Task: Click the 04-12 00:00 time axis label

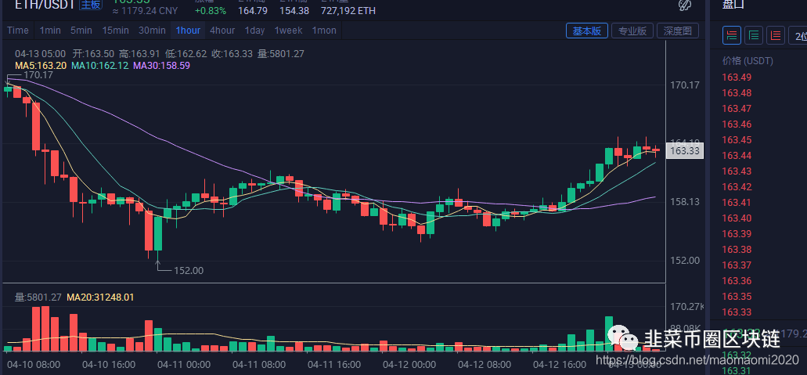Action: pyautogui.click(x=408, y=365)
